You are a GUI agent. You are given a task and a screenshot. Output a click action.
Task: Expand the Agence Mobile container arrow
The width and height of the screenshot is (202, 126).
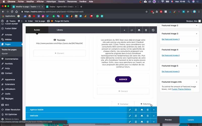coord(154,110)
